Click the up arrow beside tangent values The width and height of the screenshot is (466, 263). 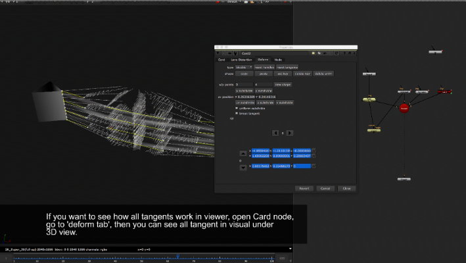[x=243, y=153]
